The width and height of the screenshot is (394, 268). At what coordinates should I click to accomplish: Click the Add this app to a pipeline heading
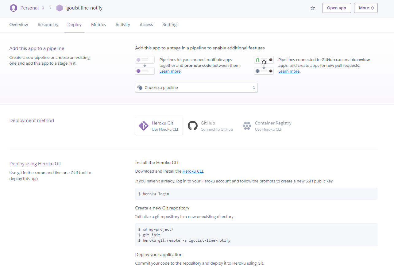[37, 48]
